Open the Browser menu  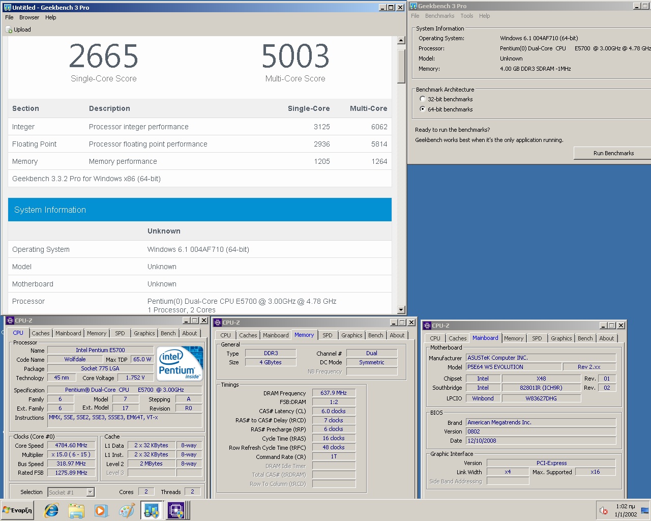tap(29, 17)
